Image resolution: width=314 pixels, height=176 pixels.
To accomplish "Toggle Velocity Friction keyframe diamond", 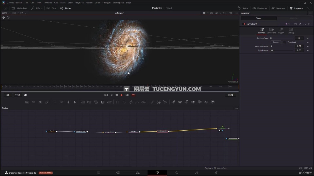I will (x=308, y=46).
